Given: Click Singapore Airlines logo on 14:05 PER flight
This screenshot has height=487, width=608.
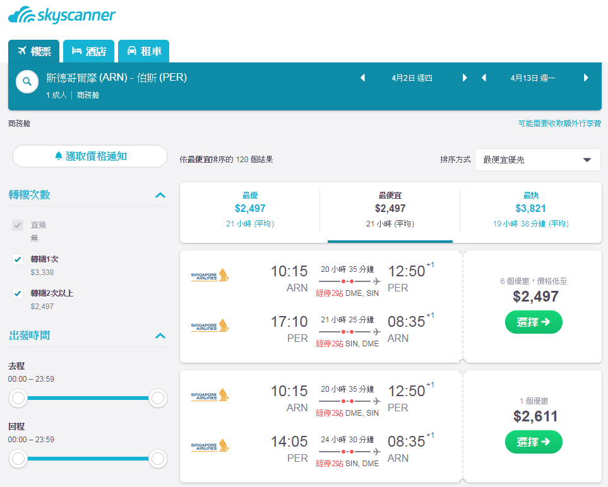Looking at the screenshot, I should 210,445.
